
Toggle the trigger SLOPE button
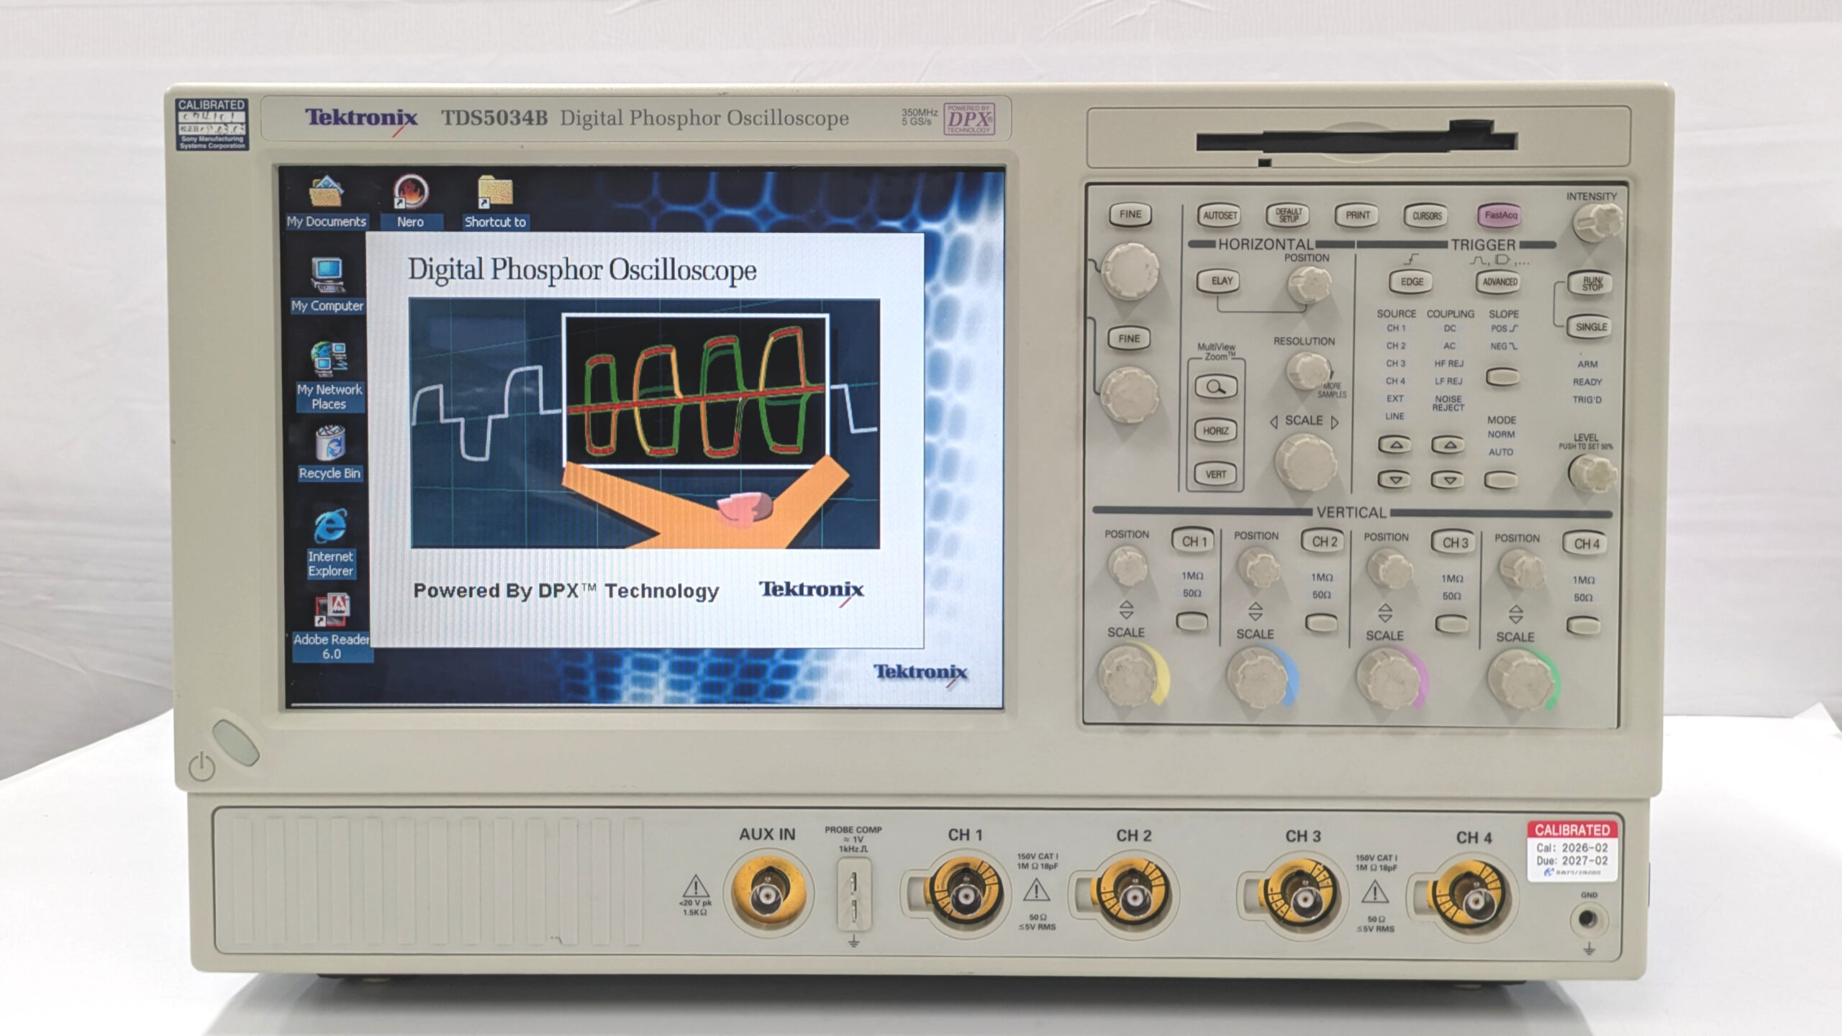1502,376
